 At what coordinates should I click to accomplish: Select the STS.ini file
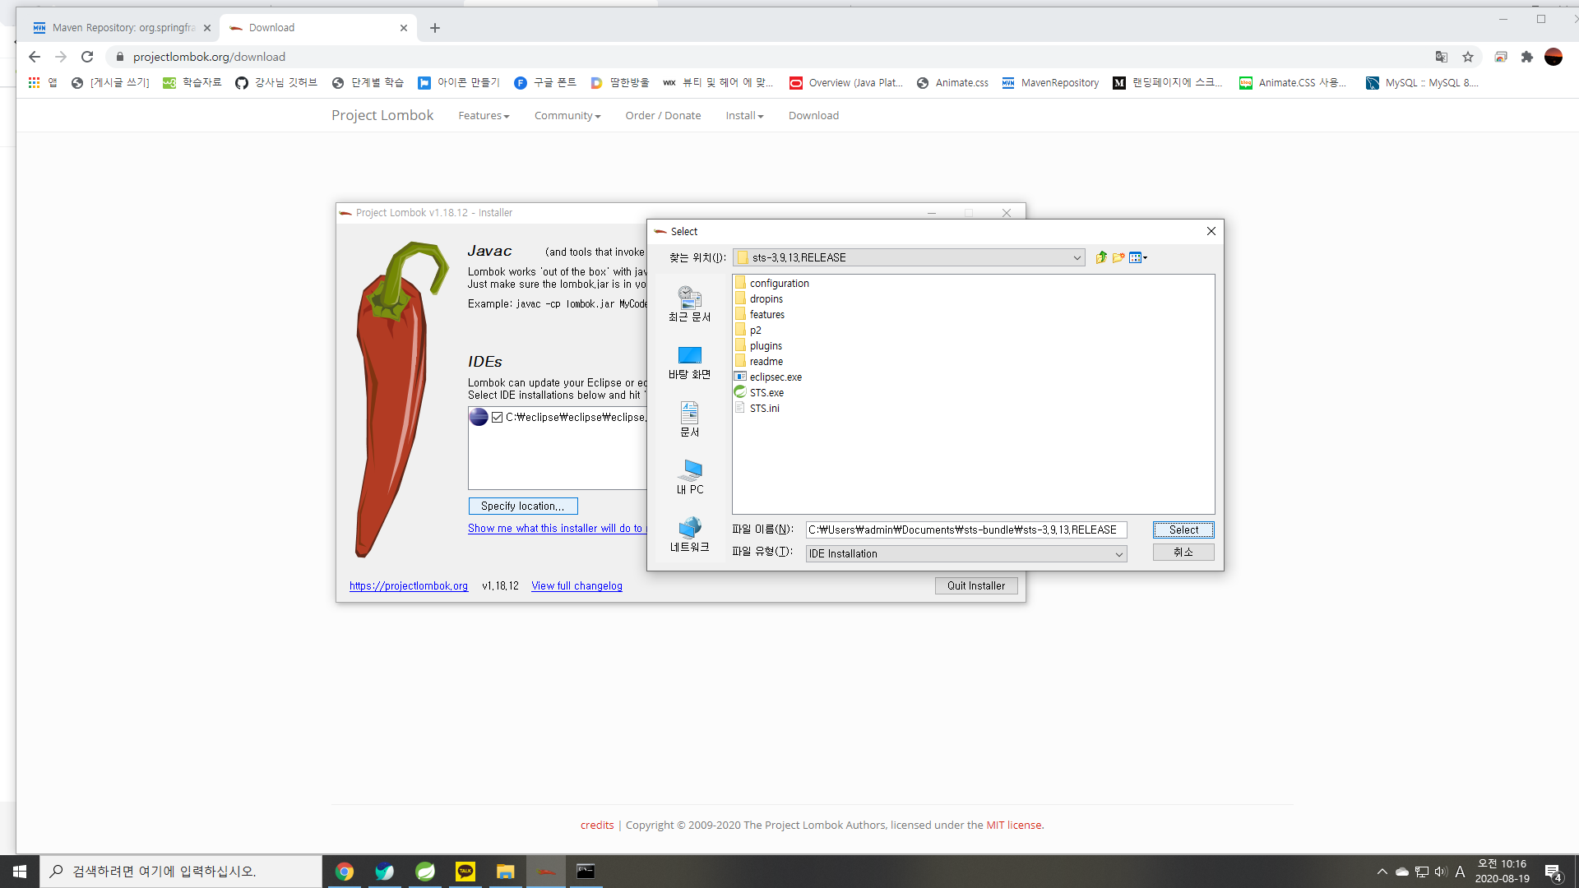coord(757,408)
